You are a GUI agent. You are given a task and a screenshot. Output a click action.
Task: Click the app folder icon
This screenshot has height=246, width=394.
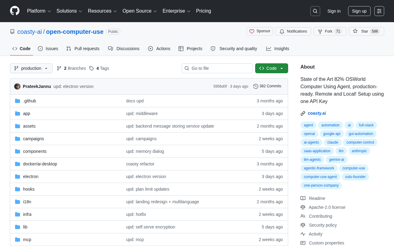pyautogui.click(x=18, y=113)
